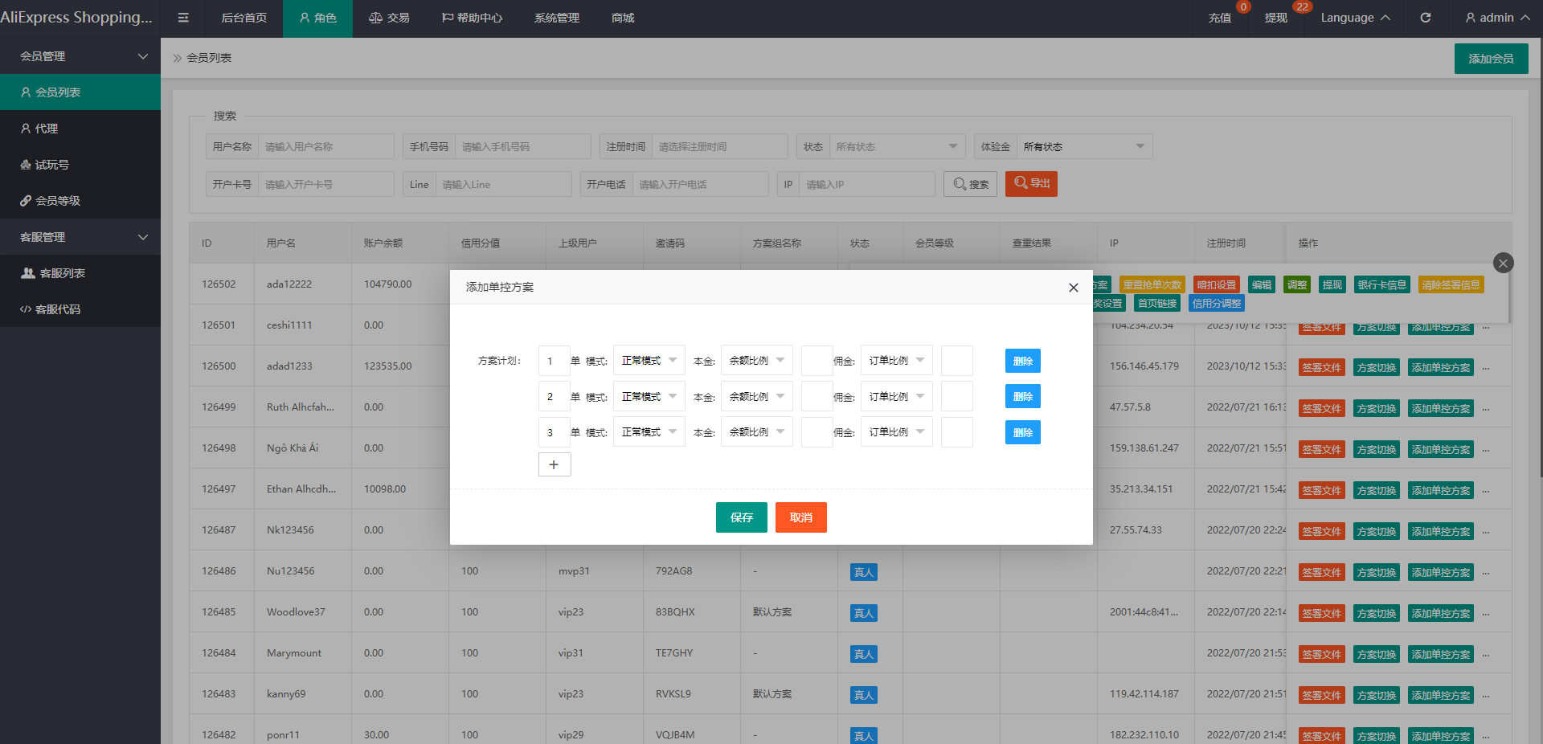Delete plan row 2 with 删除 button
Viewport: 1543px width, 744px height.
[x=1022, y=397]
